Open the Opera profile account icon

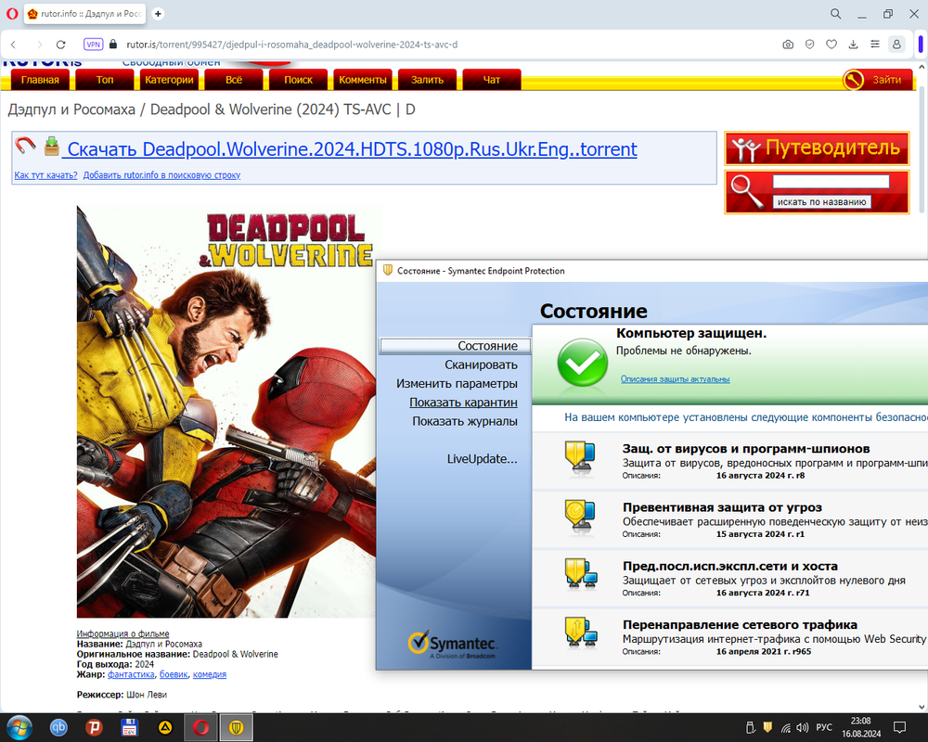(896, 45)
